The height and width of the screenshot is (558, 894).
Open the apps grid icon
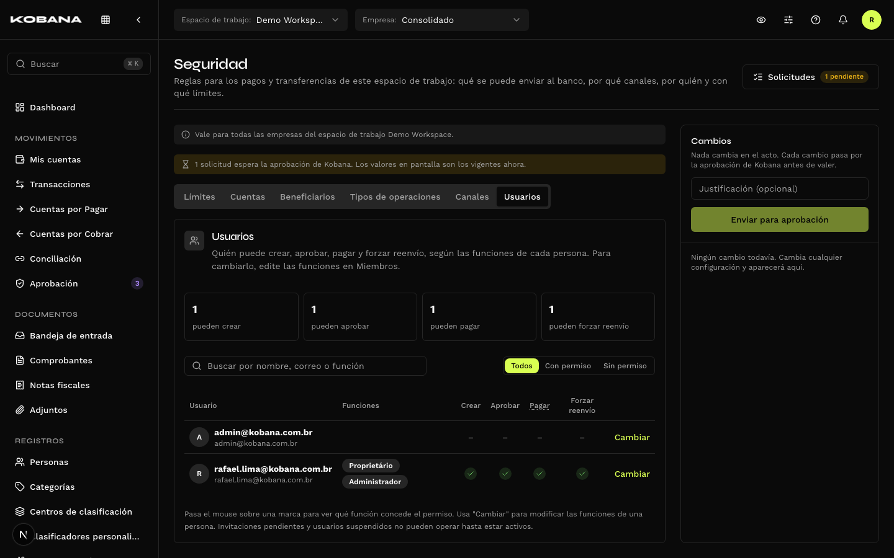(x=106, y=20)
